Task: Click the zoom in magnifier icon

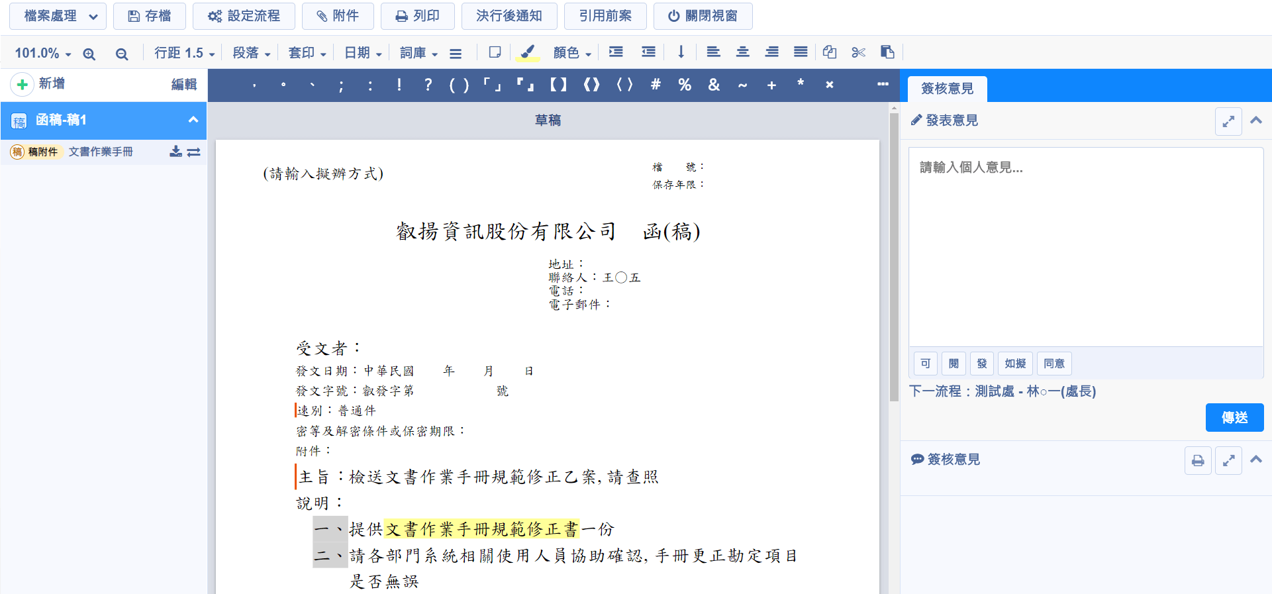Action: point(89,54)
